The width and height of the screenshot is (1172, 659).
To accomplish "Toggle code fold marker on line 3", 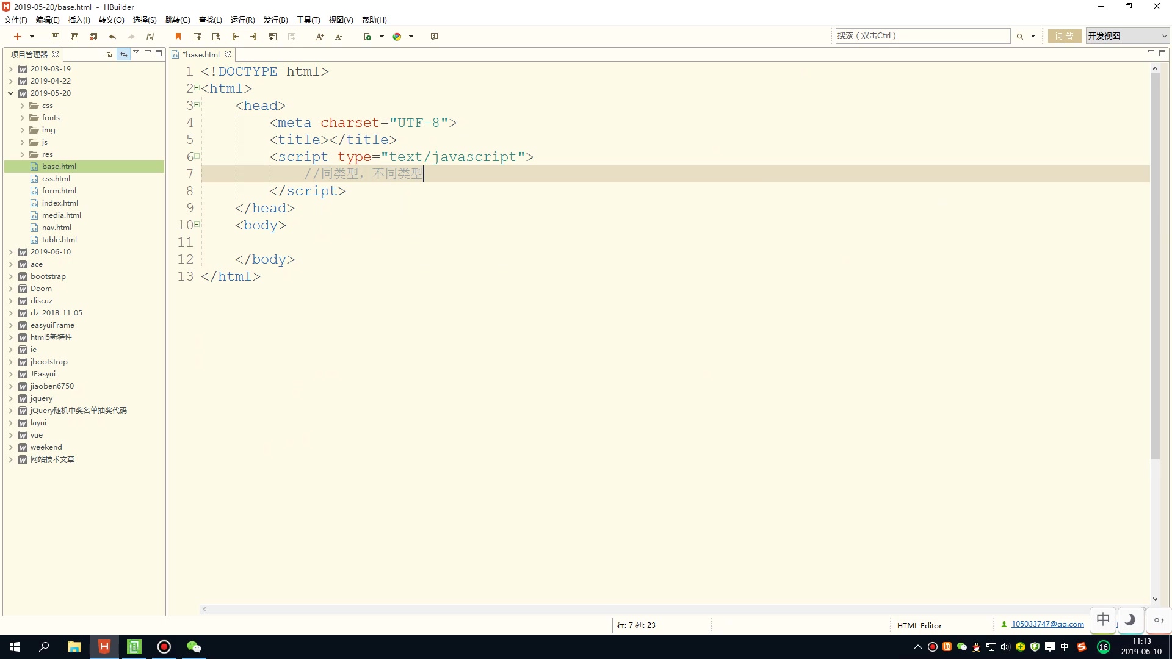I will (197, 104).
